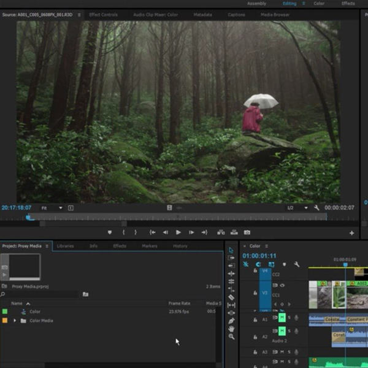Toggle lock on track A2
This screenshot has width=368, height=368.
tap(255, 337)
